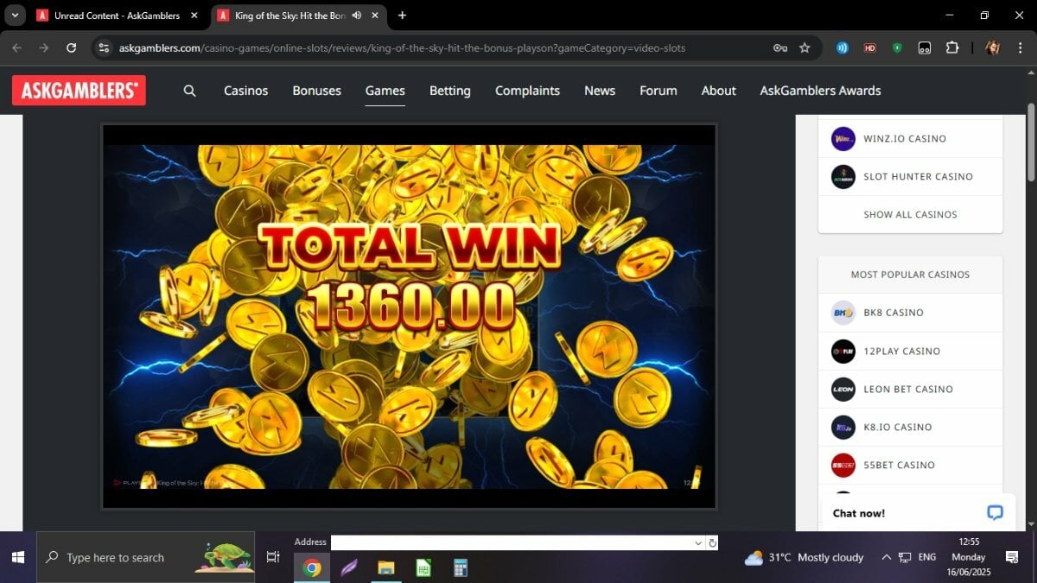Open the Complaints menu

527,91
